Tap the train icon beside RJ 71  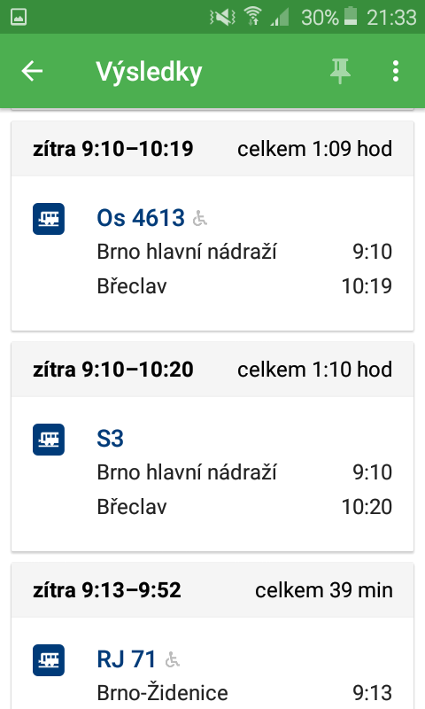(x=49, y=660)
